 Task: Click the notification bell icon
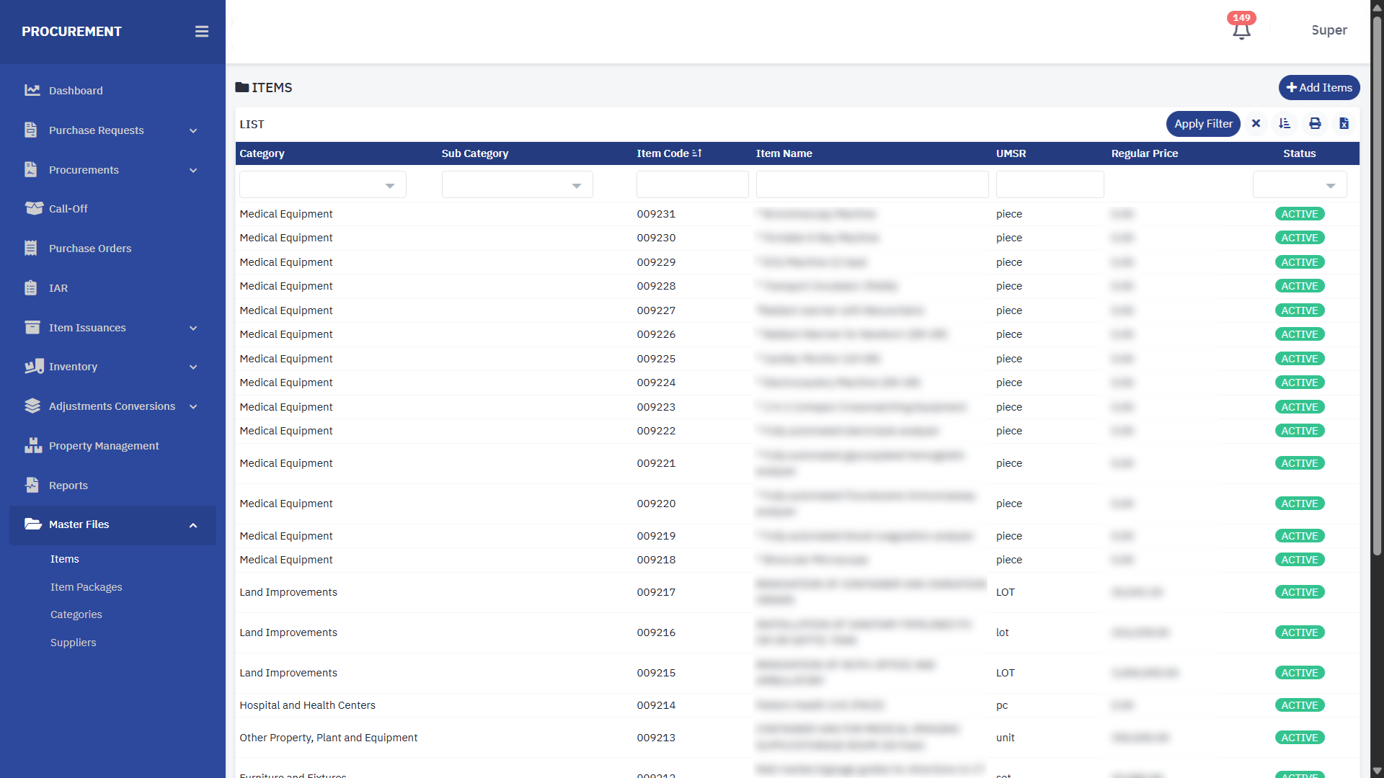coord(1241,31)
